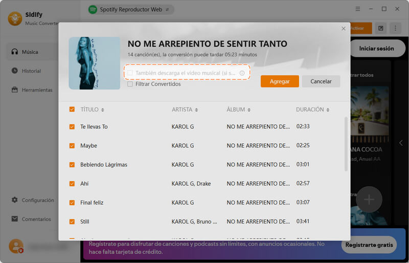
Task: Switch source via Spotify Reproductor Web selector
Action: pos(131,10)
